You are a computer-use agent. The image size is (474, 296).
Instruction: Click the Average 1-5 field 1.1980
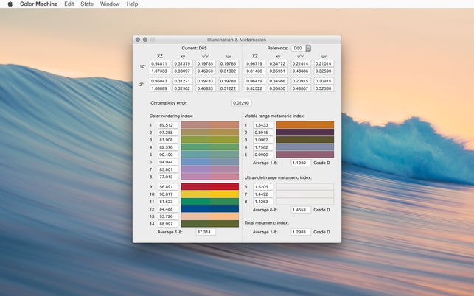coord(301,163)
